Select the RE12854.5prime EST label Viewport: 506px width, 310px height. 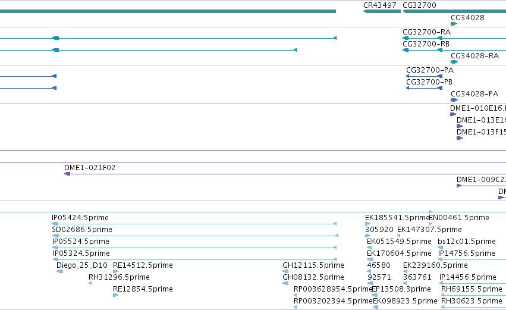143,289
